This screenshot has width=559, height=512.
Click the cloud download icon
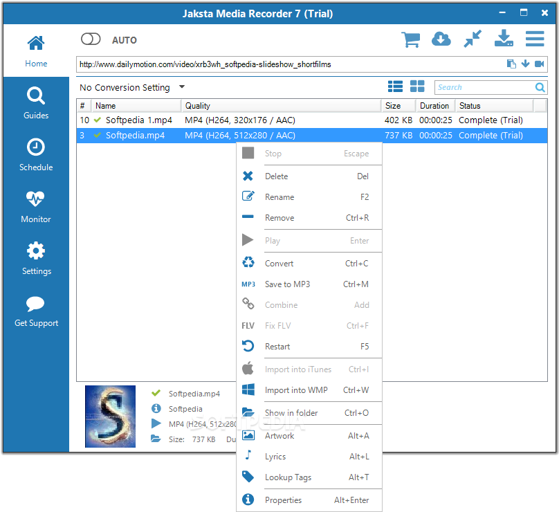[441, 39]
